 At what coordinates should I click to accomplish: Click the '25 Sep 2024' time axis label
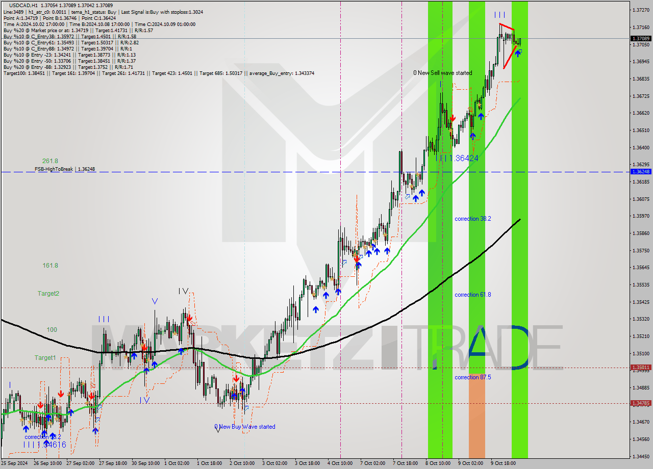tap(15, 463)
